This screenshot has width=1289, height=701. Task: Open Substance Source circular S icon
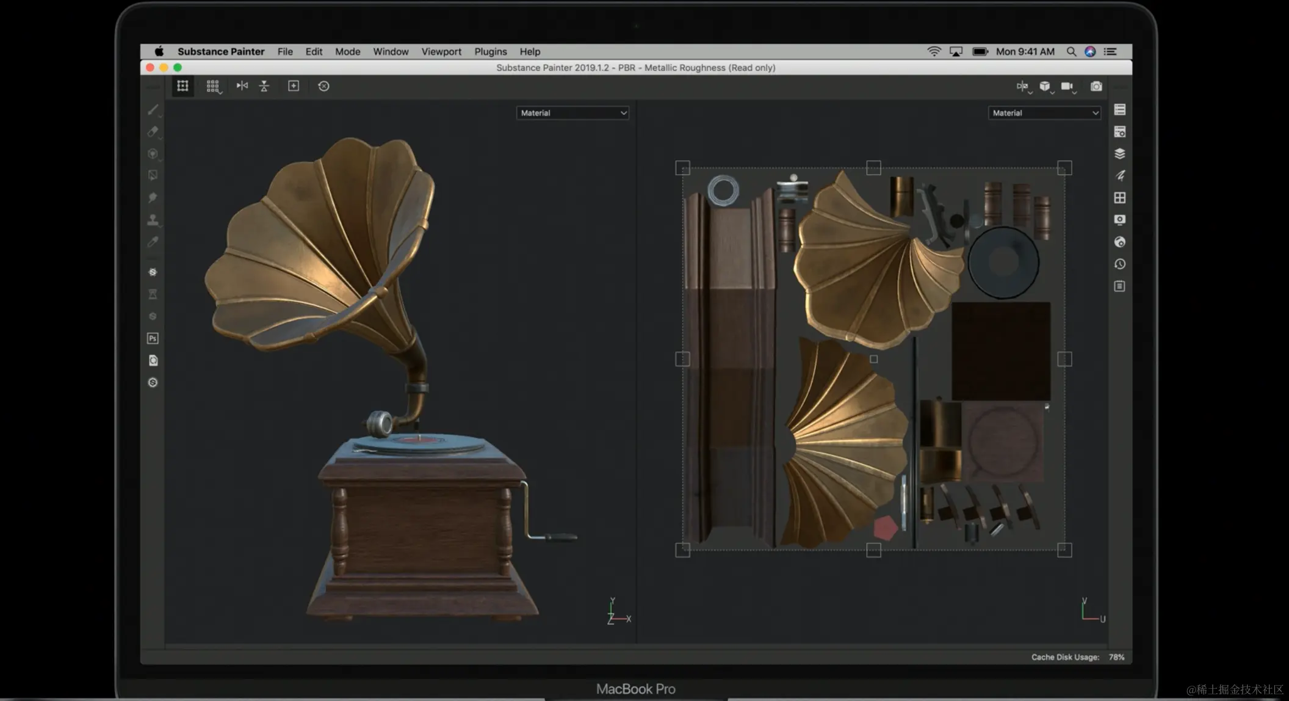(x=153, y=382)
